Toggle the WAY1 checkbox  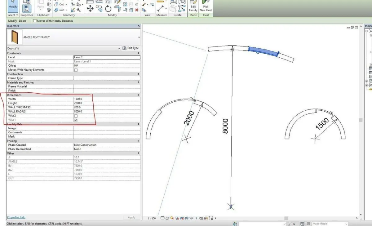[76, 120]
